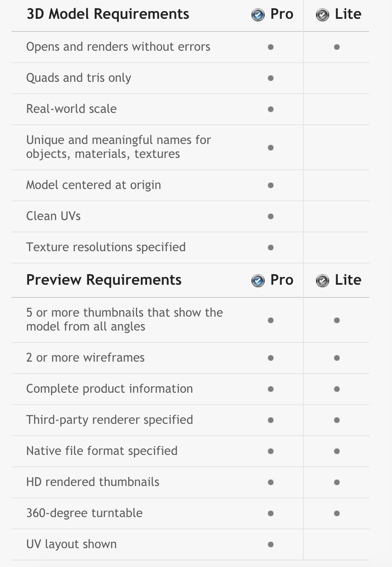Viewport: 392px width, 567px height.
Task: Click the Pro dot for Quads and tris only
Action: click(x=271, y=78)
